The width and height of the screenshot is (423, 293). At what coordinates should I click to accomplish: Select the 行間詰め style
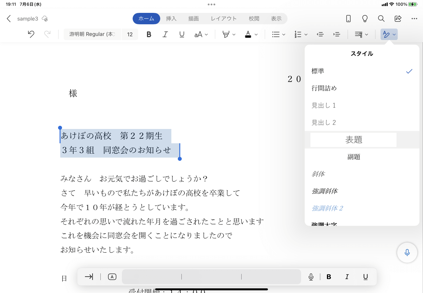click(x=362, y=88)
